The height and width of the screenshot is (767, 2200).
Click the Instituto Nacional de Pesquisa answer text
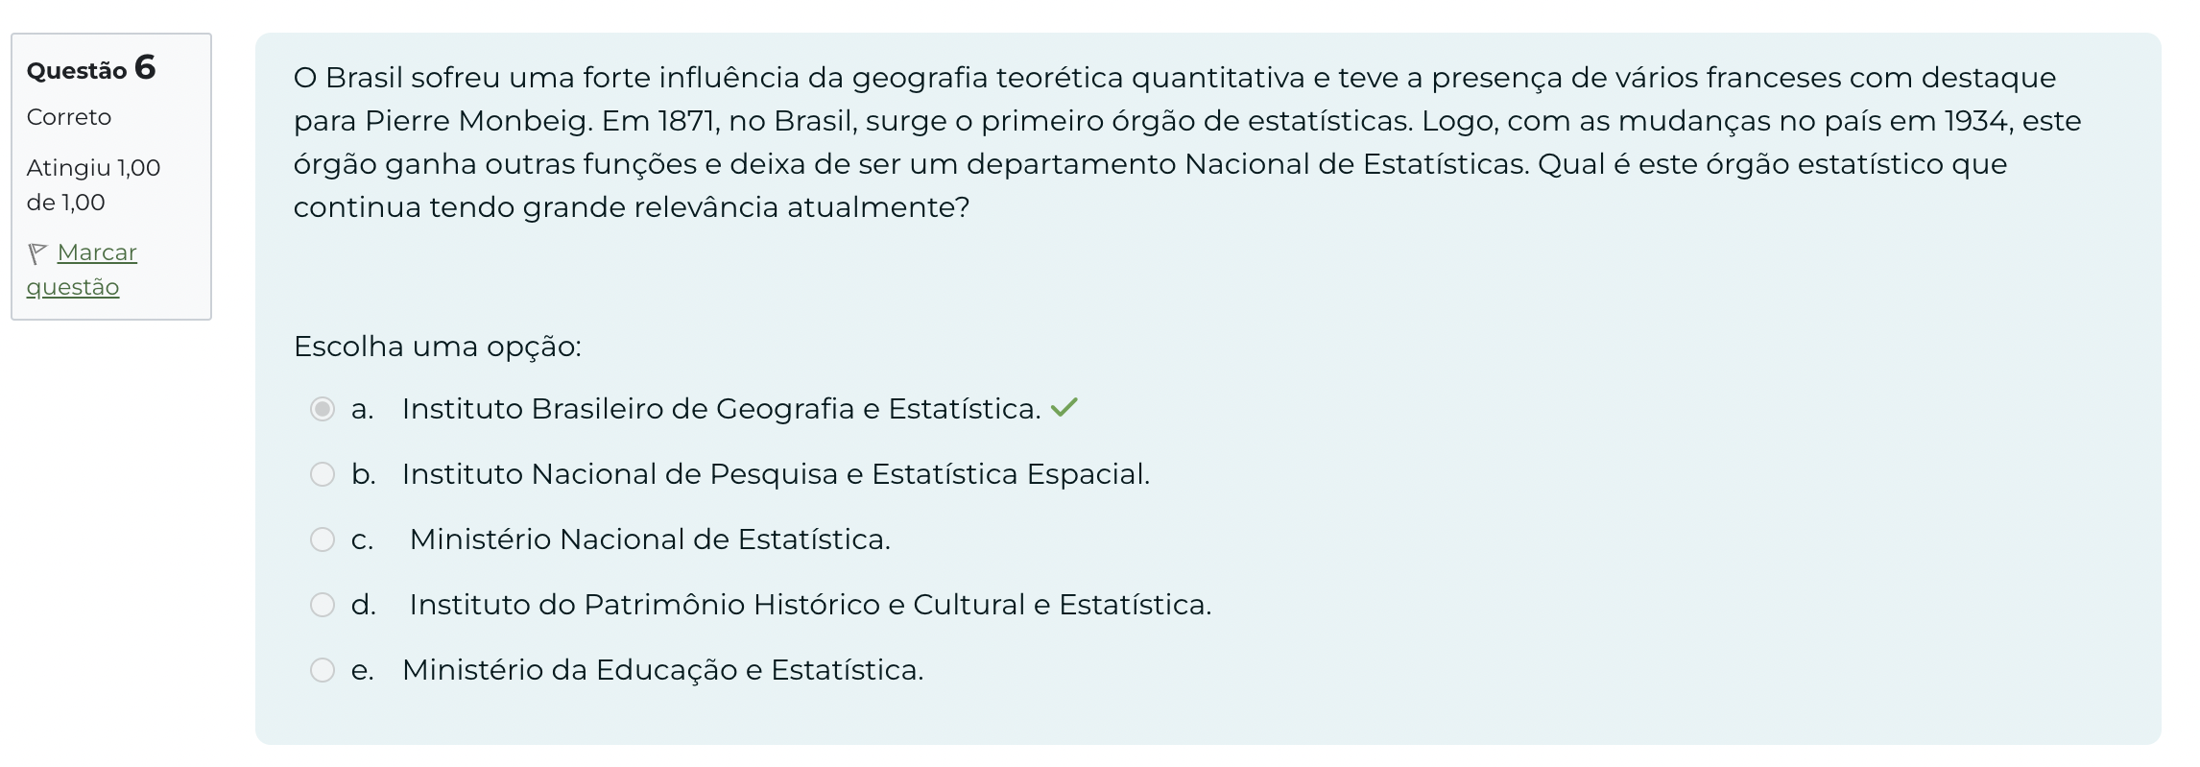776,474
